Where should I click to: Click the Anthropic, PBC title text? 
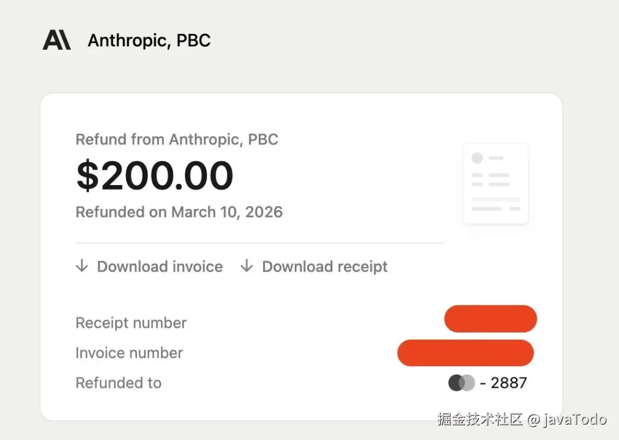[x=149, y=40]
